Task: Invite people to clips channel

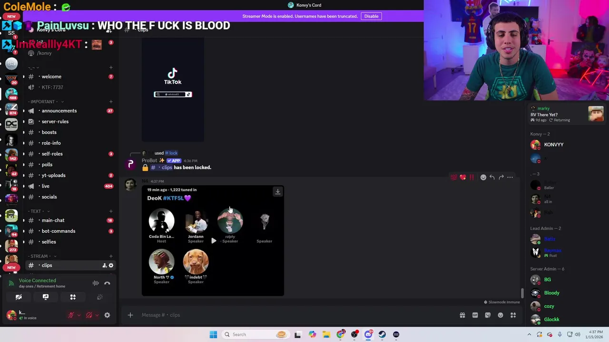Action: point(104,266)
